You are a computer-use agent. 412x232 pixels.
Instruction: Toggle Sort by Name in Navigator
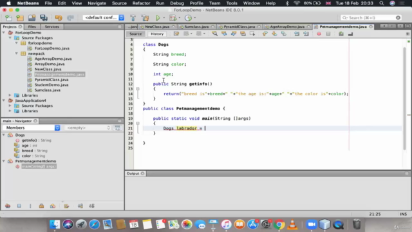80,206
